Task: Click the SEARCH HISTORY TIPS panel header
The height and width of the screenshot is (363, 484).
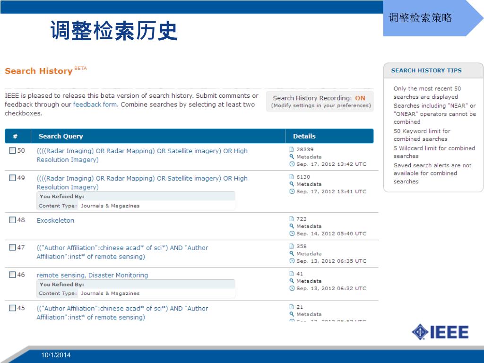Action: click(426, 70)
